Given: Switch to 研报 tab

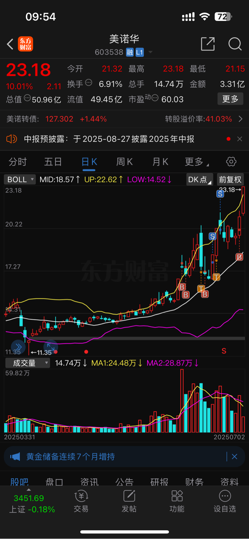Looking at the screenshot, I should [160, 482].
